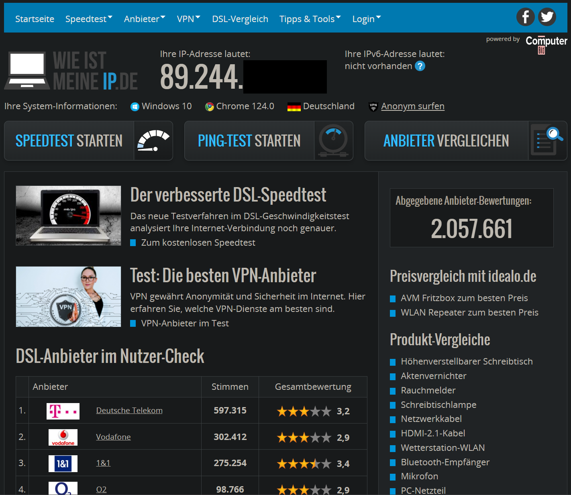Image resolution: width=571 pixels, height=495 pixels.
Task: Click the Telekom vote count 597.315
Action: [x=230, y=410]
